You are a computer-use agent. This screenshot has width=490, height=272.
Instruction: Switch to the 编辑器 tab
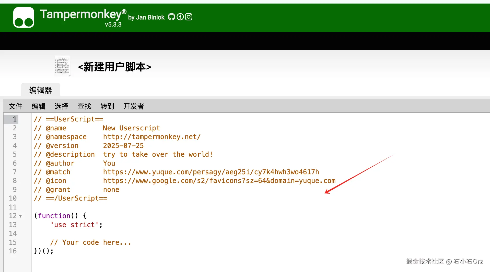coord(41,90)
